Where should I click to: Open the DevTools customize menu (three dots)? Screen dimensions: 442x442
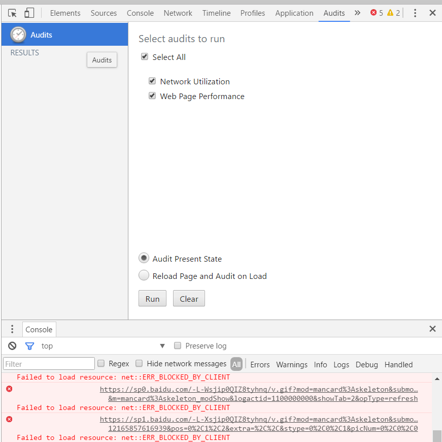(415, 13)
